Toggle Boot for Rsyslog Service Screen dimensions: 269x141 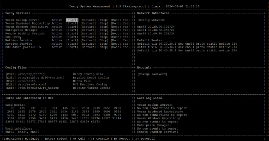coord(120,44)
